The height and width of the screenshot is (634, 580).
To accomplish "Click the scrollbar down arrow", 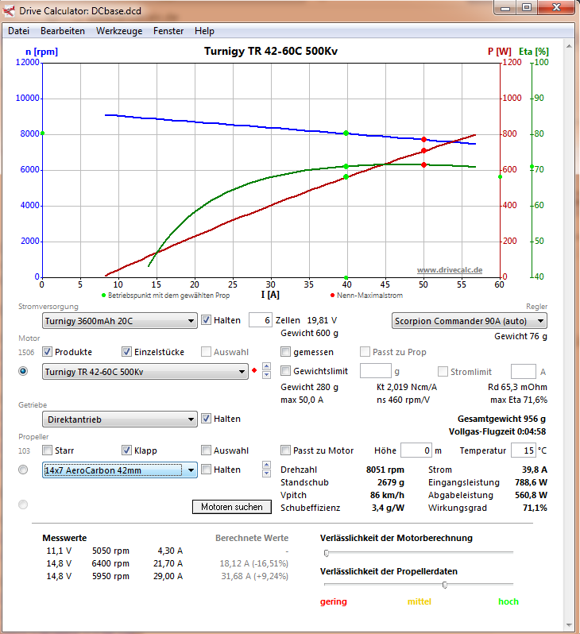I will pos(569,625).
